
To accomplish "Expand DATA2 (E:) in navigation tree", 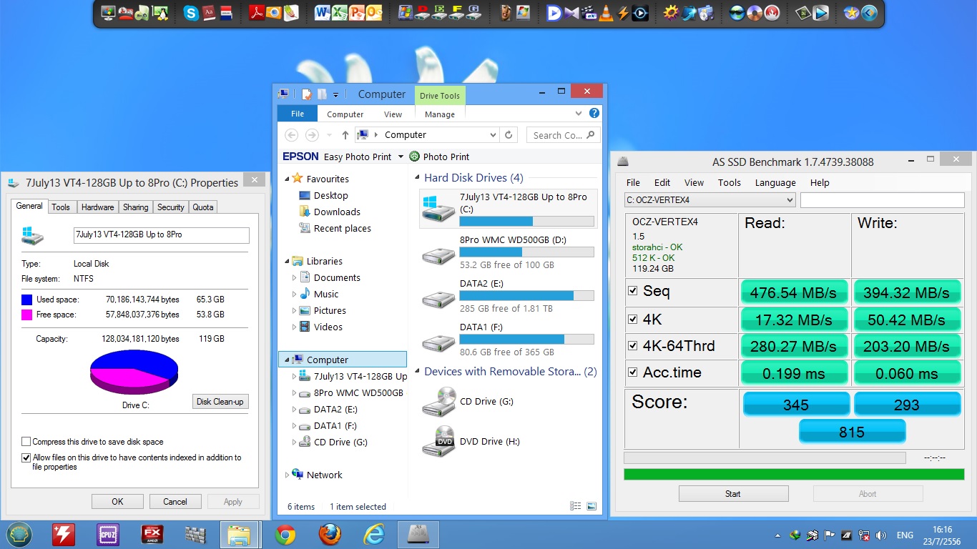I will [294, 410].
